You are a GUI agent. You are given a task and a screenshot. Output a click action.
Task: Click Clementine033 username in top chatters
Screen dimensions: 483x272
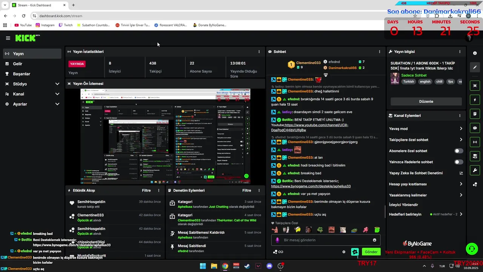pyautogui.click(x=308, y=63)
